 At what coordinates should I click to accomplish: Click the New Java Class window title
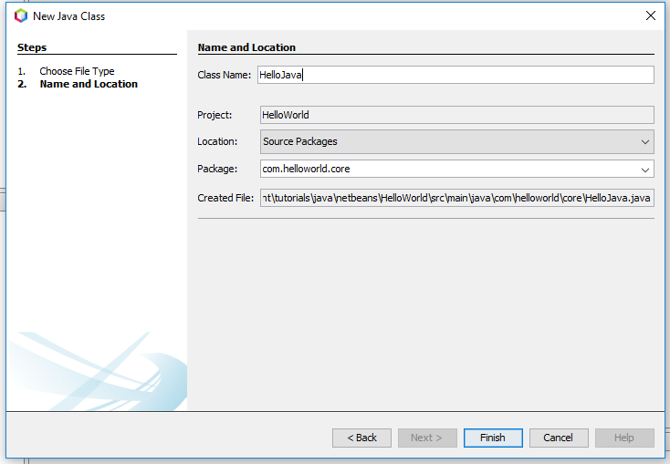68,16
